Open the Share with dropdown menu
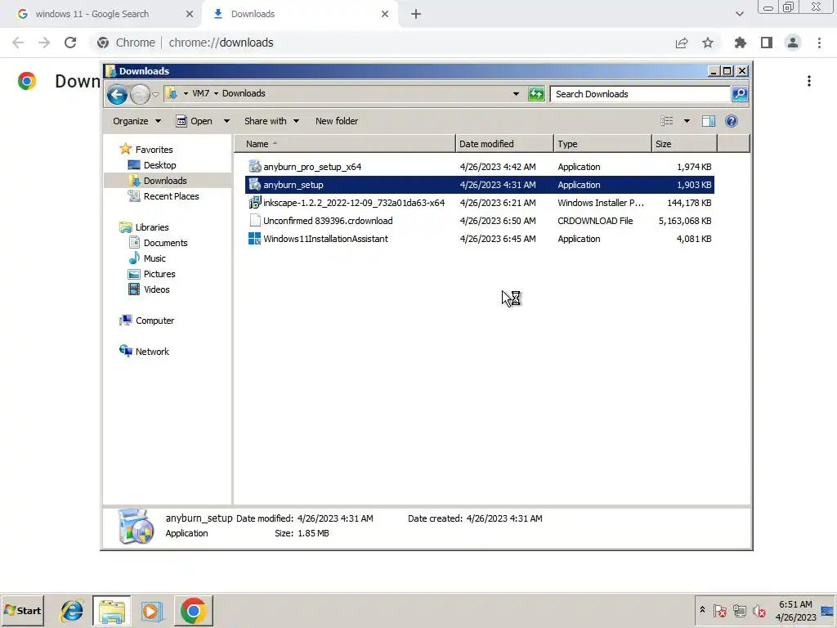This screenshot has width=837, height=628. point(271,121)
